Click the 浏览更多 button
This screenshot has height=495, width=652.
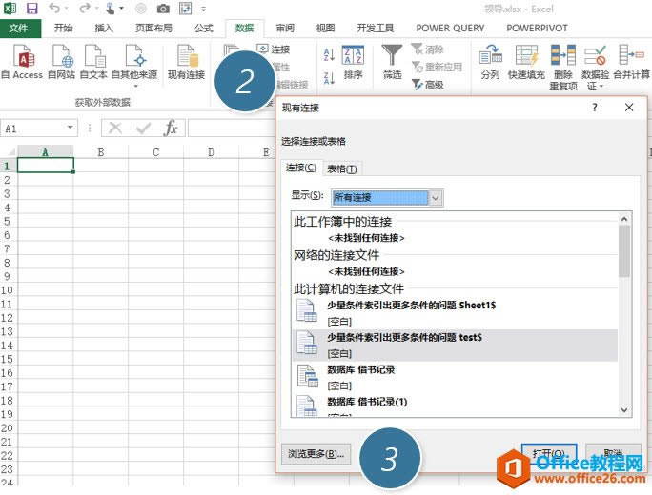pos(316,454)
